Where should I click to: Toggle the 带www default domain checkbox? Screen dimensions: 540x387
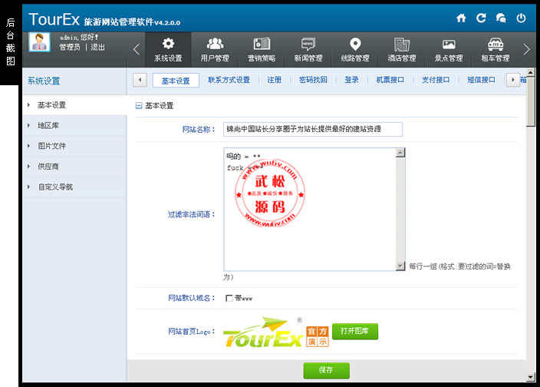[229, 298]
